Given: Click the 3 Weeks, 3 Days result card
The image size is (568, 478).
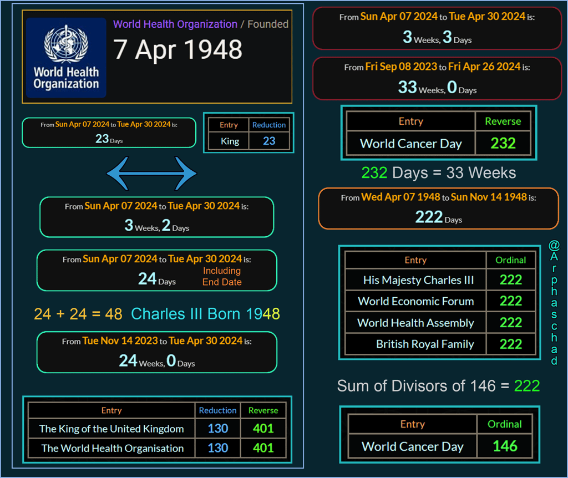Looking at the screenshot, I should coord(437,28).
